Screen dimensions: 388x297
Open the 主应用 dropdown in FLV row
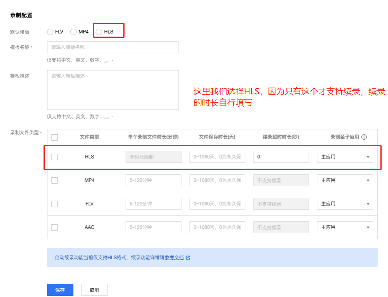[345, 204]
